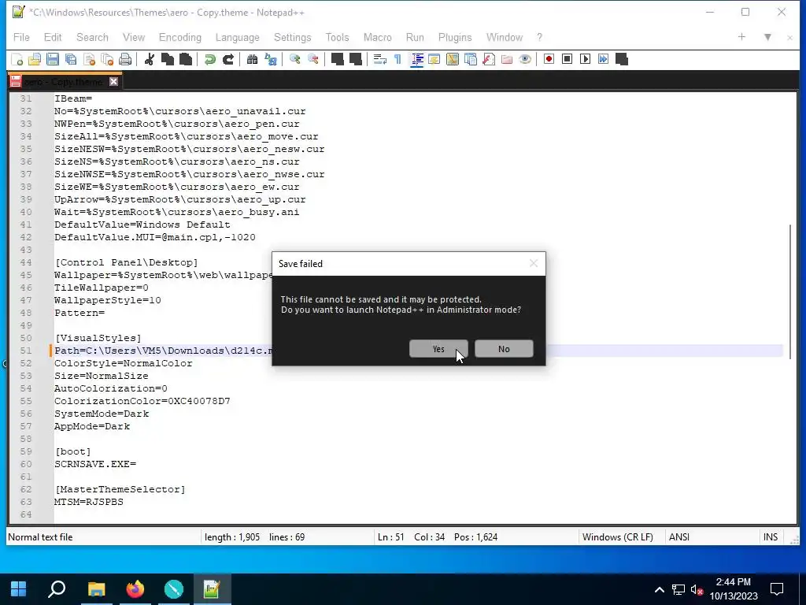This screenshot has height=605, width=806.
Task: Click the Save All toolbar icon
Action: 71,60
